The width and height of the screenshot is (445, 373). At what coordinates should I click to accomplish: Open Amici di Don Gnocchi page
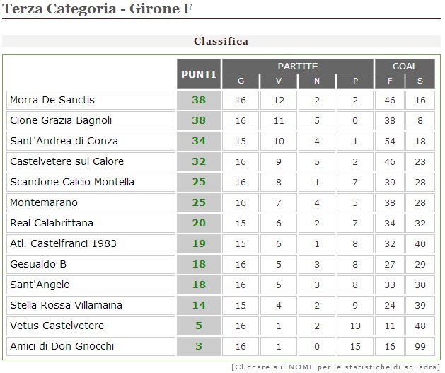tap(62, 346)
